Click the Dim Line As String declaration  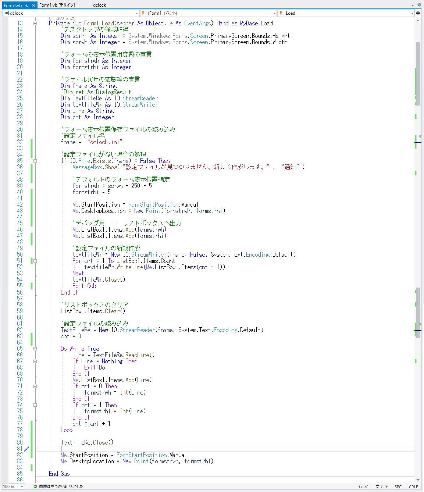[87, 111]
